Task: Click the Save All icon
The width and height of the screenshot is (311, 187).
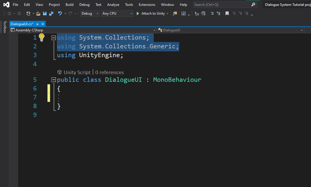Action: (51, 13)
